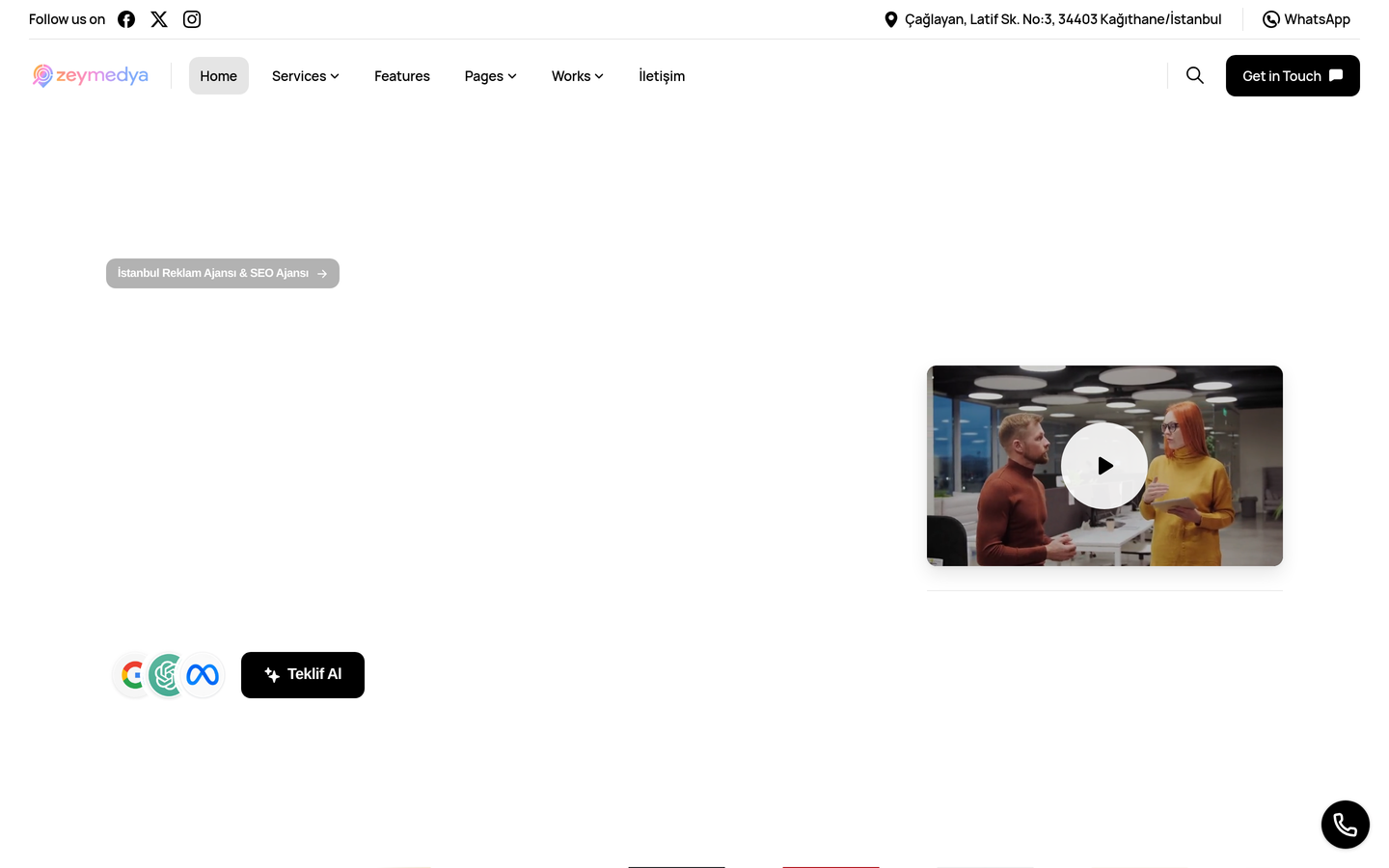Expand the Pages dropdown menu

490,76
